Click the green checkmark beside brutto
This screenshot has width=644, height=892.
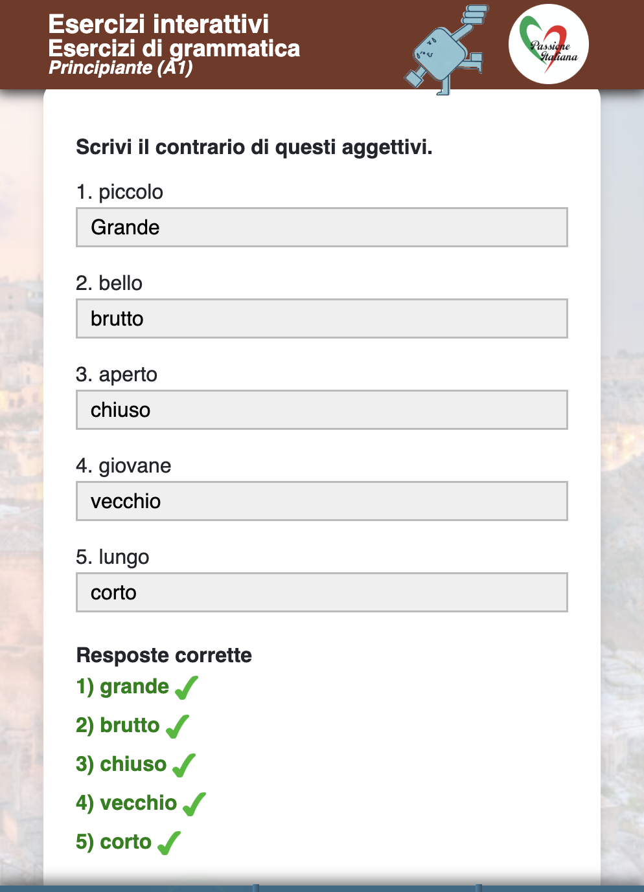click(178, 726)
